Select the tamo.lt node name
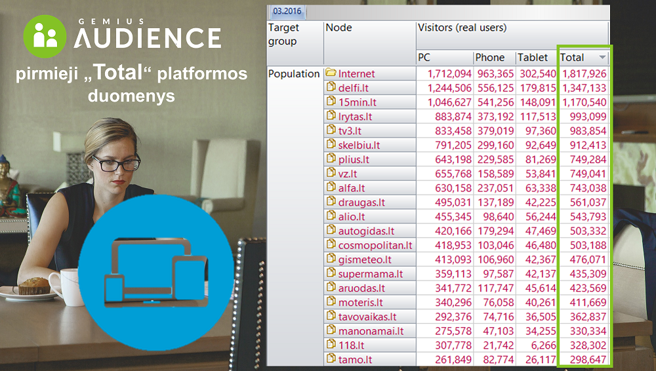 (355, 360)
